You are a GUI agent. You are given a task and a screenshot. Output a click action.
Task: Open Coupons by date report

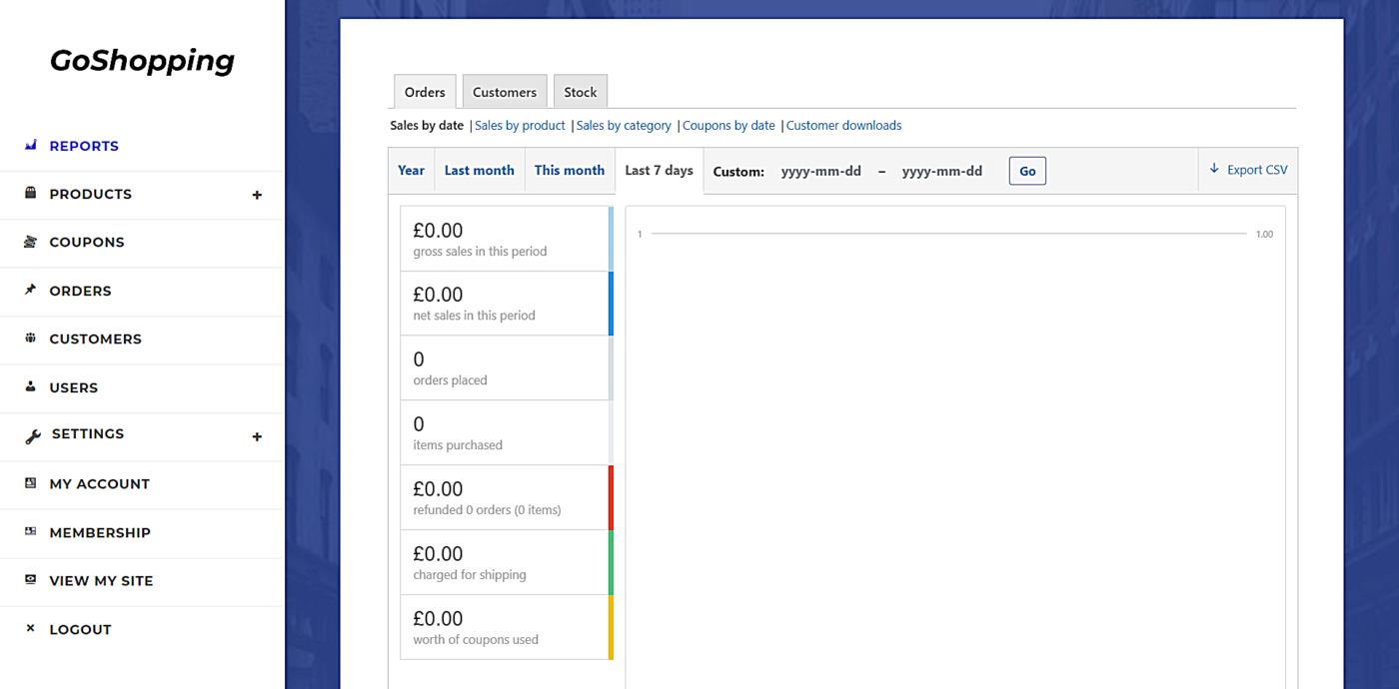click(728, 126)
